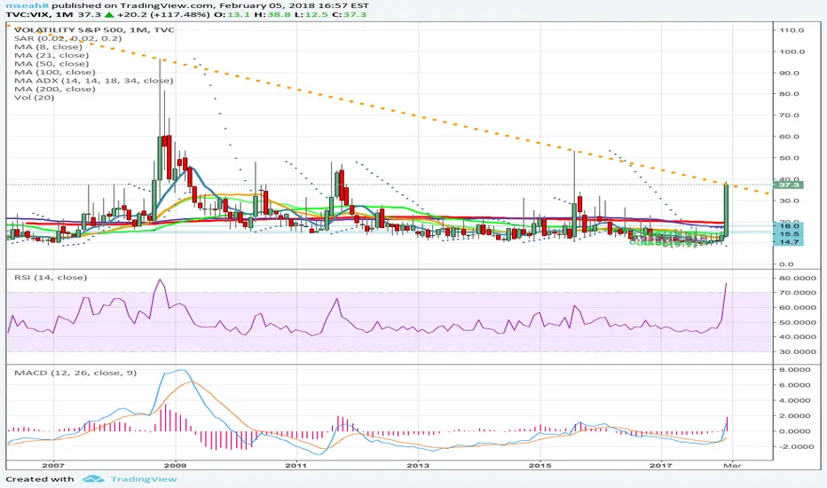This screenshot has height=488, width=827.
Task: Click the 8.0000 MACD scale value
Action: 795,370
